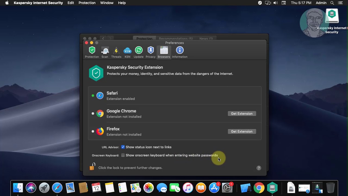The width and height of the screenshot is (348, 196).
Task: Open the Update preferences pane
Action: coord(139,52)
